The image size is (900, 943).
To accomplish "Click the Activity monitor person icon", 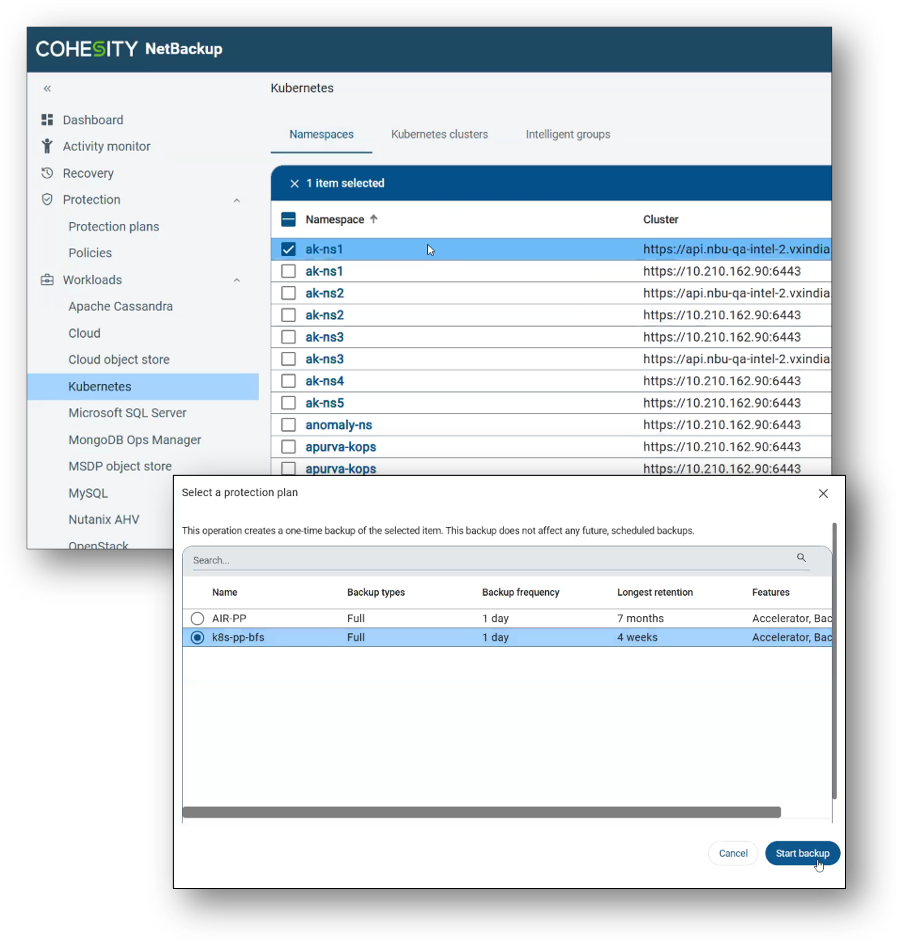I will 47,146.
